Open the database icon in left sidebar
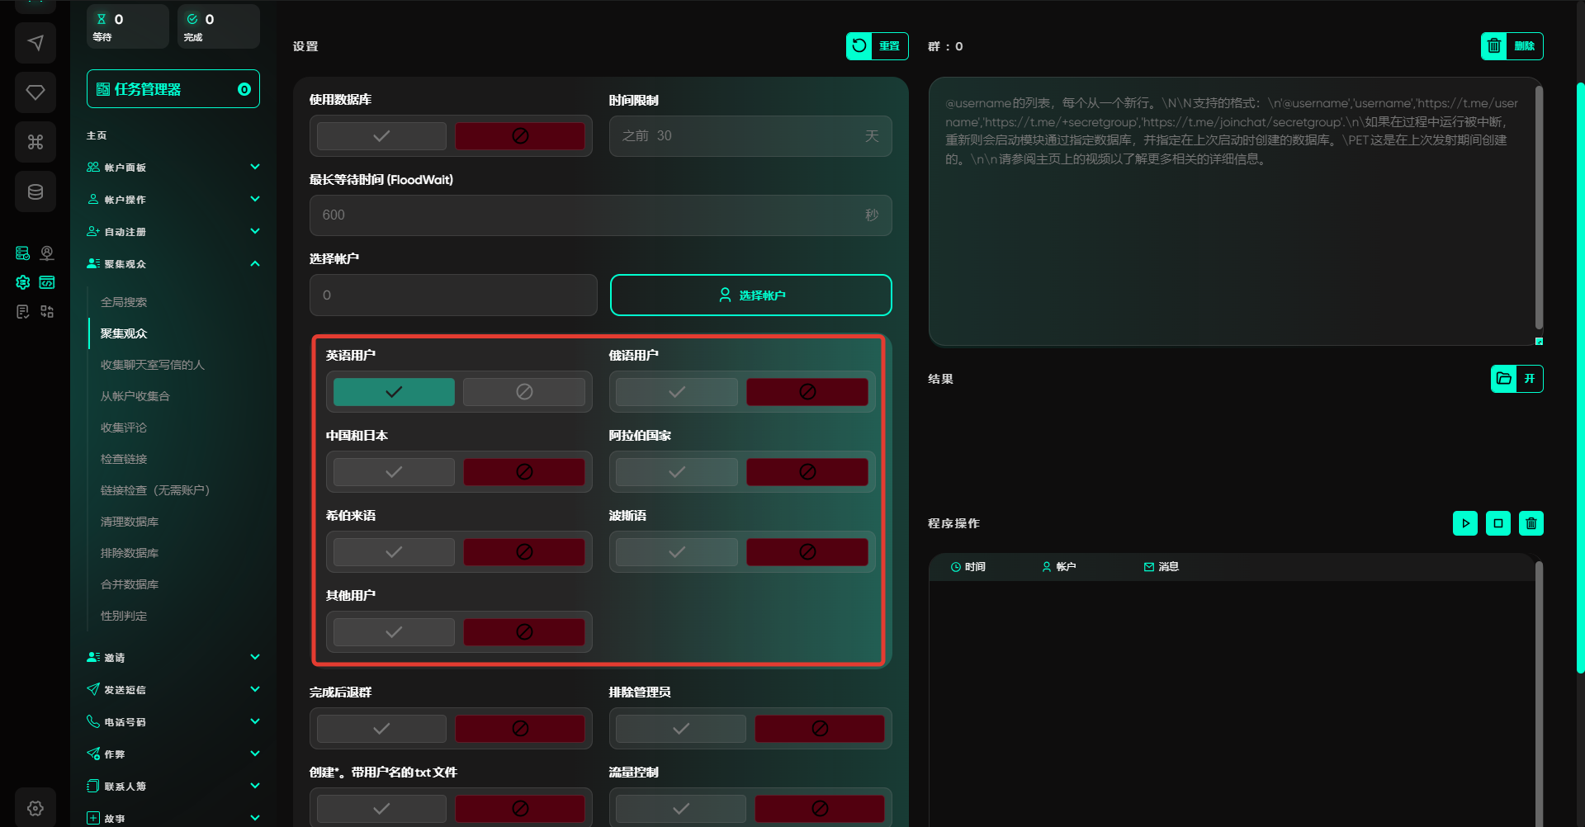Viewport: 1585px width, 827px height. (35, 191)
